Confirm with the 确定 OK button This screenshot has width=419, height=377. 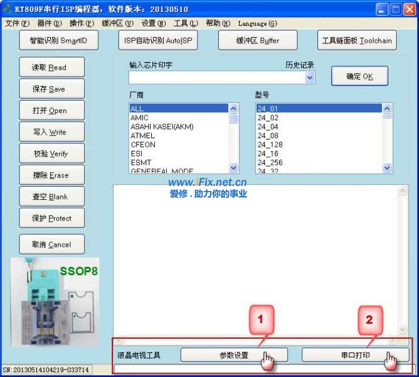coord(359,76)
